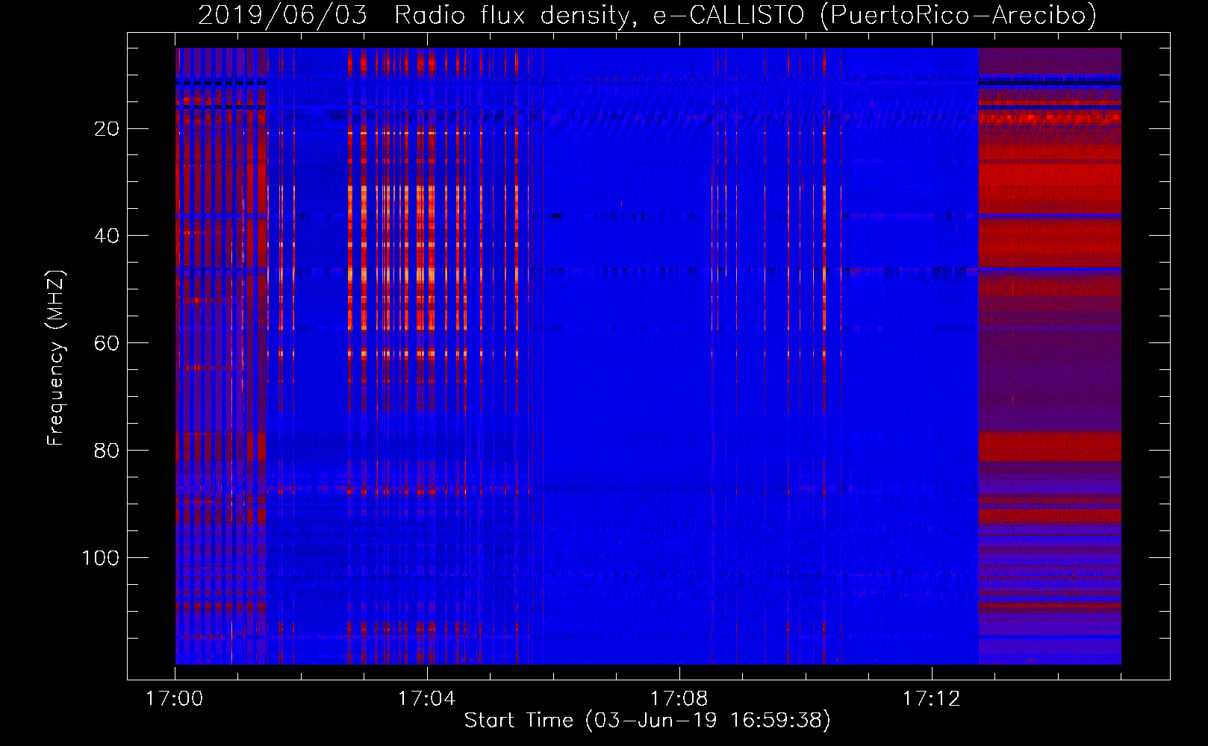The image size is (1208, 746).
Task: Click the 100 frequency tick label
Action: point(99,558)
